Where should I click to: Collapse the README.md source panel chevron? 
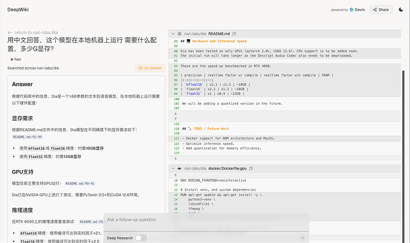point(173,34)
